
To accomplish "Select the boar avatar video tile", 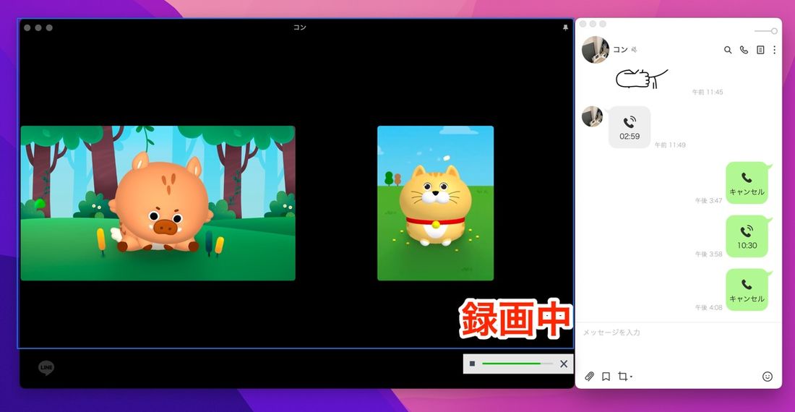I will pos(158,203).
